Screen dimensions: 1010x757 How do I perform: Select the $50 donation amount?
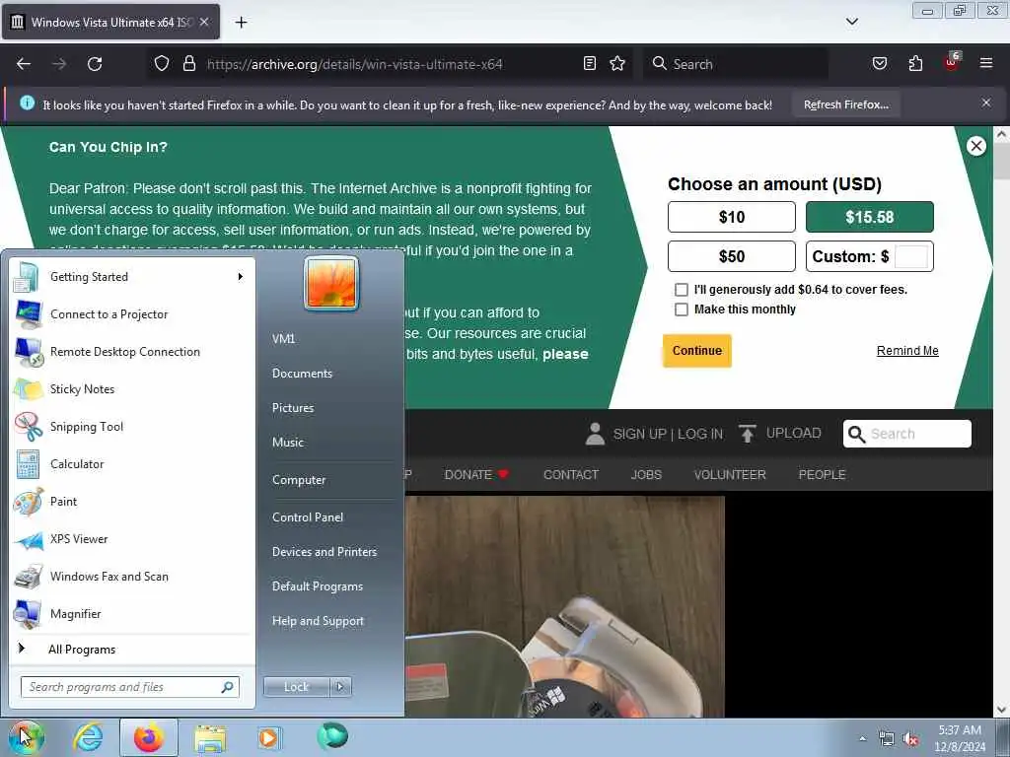tap(732, 256)
